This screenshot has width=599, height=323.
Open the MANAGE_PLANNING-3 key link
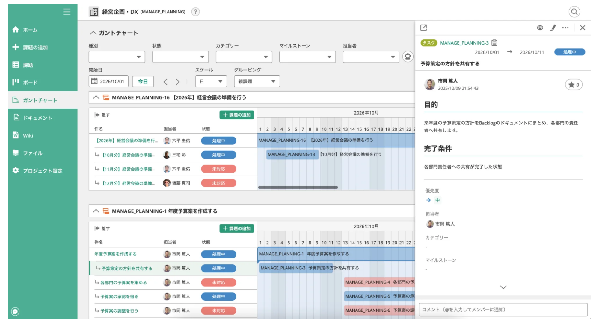[464, 43]
